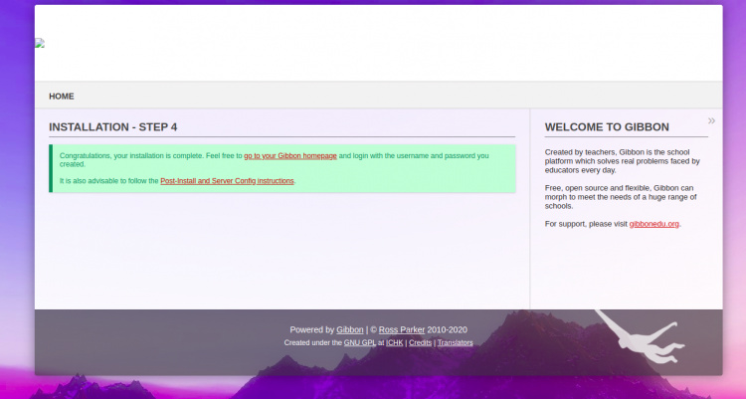Visit the gibbonedu.org support link
This screenshot has height=399, width=746.
click(x=653, y=224)
